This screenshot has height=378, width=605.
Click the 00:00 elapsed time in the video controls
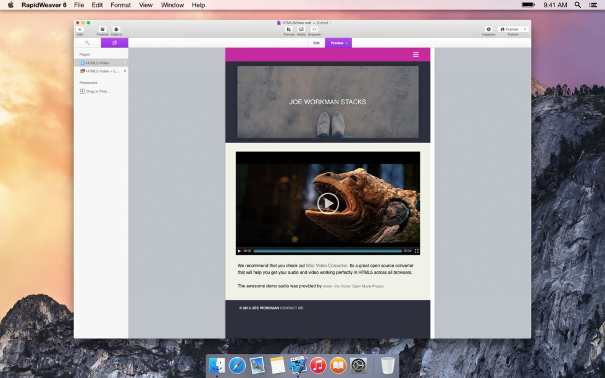tap(248, 251)
